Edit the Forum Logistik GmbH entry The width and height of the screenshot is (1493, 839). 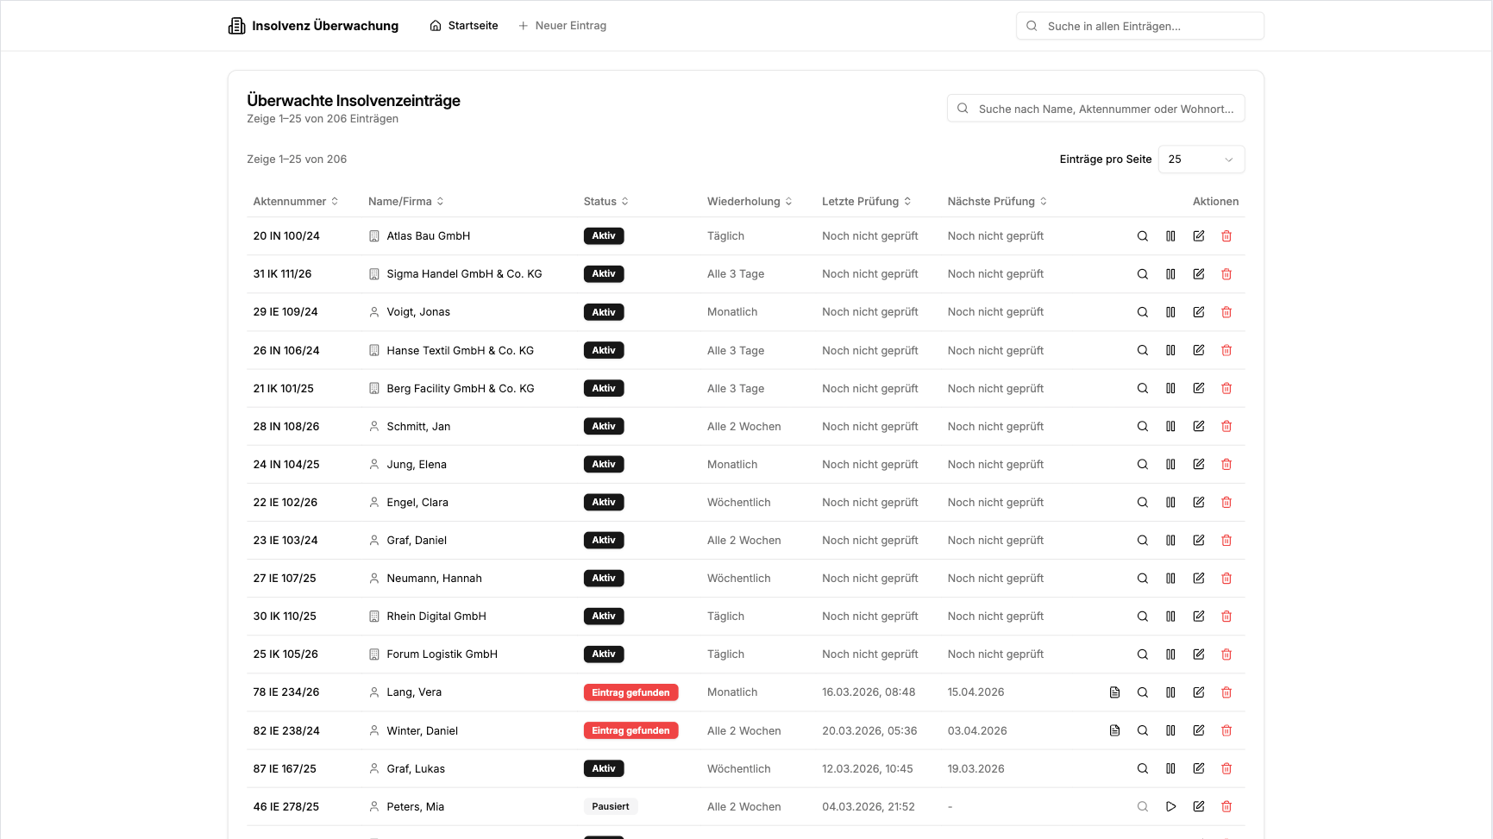coord(1198,654)
